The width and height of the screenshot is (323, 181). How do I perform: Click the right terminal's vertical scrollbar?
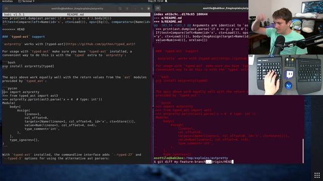click(x=303, y=151)
